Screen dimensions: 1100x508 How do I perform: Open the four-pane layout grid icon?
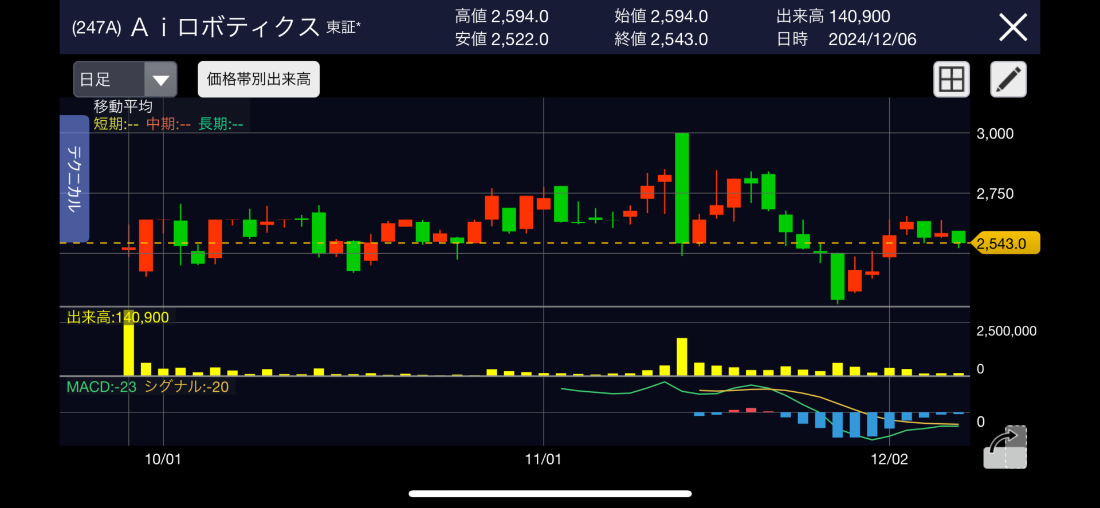coord(951,79)
